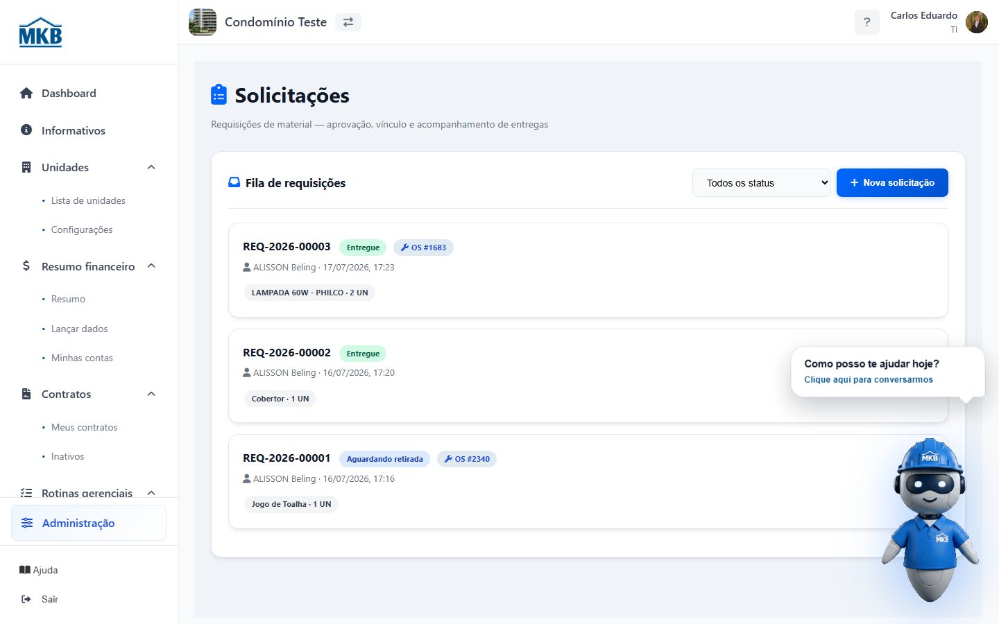Open Minhas contas menu item
The image size is (999, 624).
82,358
